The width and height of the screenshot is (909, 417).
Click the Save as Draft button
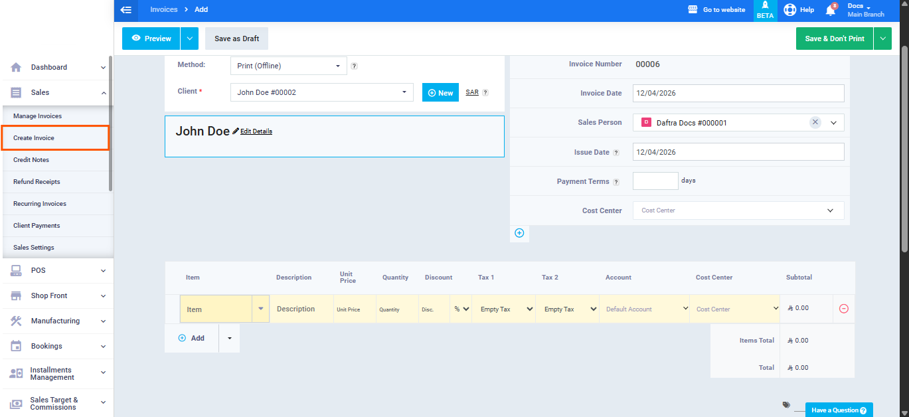click(x=236, y=39)
